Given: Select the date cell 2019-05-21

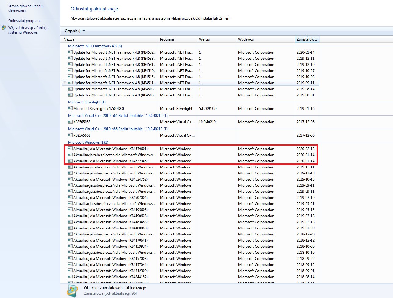Looking at the screenshot, I should pyautogui.click(x=305, y=204).
